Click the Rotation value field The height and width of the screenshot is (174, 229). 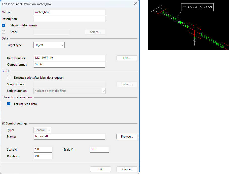tap(43, 156)
